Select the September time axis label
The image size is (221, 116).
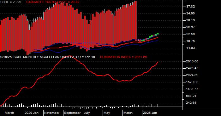coord(72,113)
